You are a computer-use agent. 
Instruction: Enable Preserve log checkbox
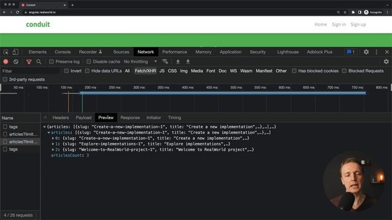[51, 62]
